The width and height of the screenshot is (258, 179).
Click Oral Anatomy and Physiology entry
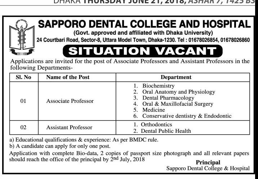(178, 92)
